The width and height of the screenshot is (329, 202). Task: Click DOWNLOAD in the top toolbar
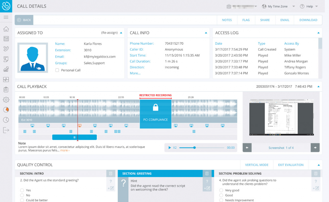pyautogui.click(x=308, y=20)
